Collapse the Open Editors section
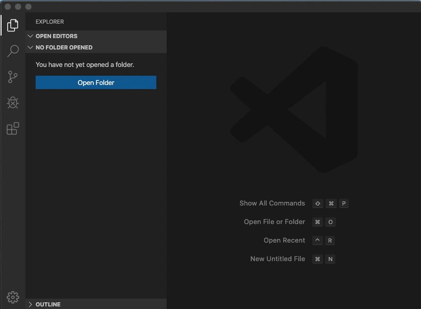Viewport: 421px width, 309px height. [x=96, y=36]
